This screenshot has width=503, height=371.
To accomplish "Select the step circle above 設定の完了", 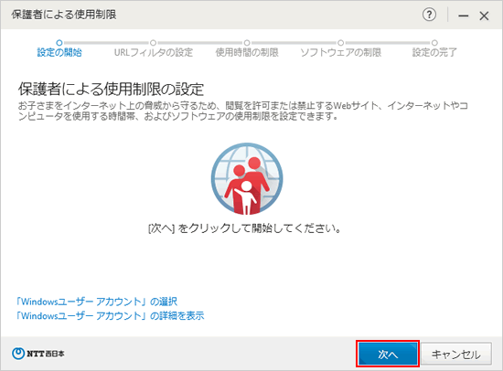I will click(434, 43).
